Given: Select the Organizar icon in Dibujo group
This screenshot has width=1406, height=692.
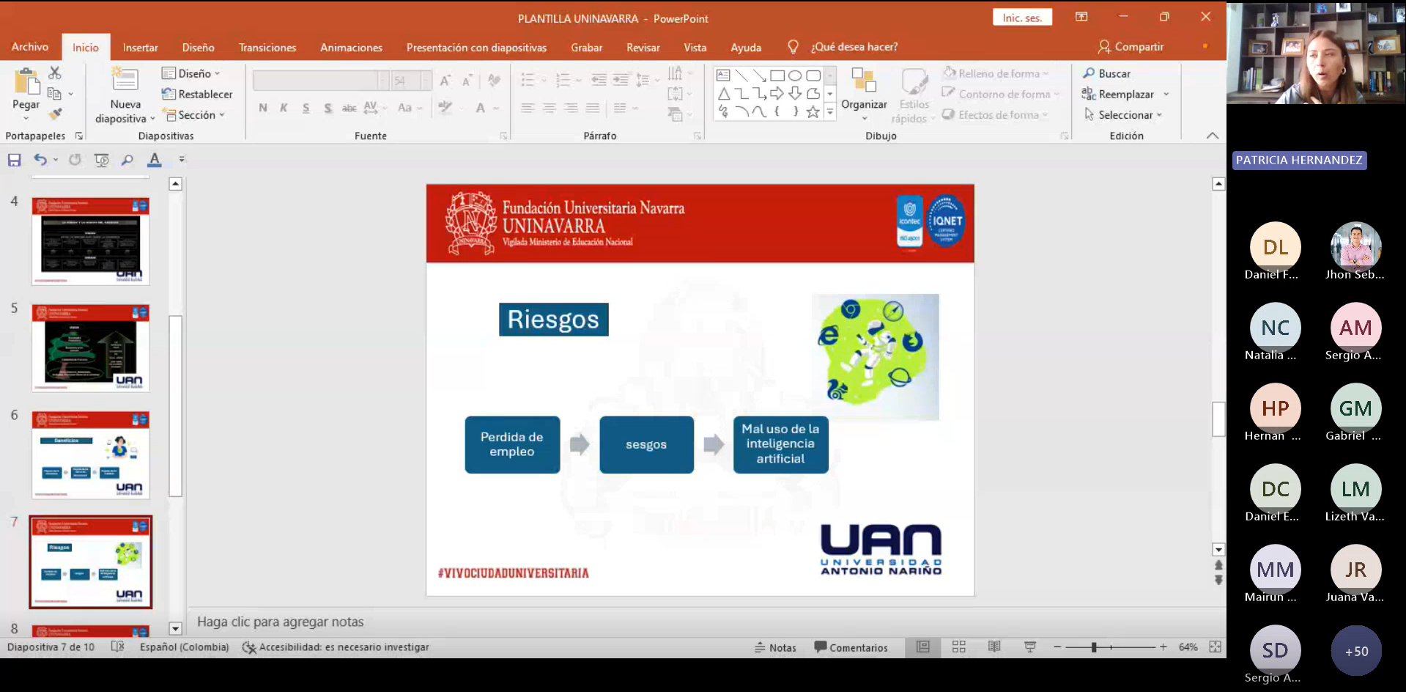Looking at the screenshot, I should (x=864, y=81).
